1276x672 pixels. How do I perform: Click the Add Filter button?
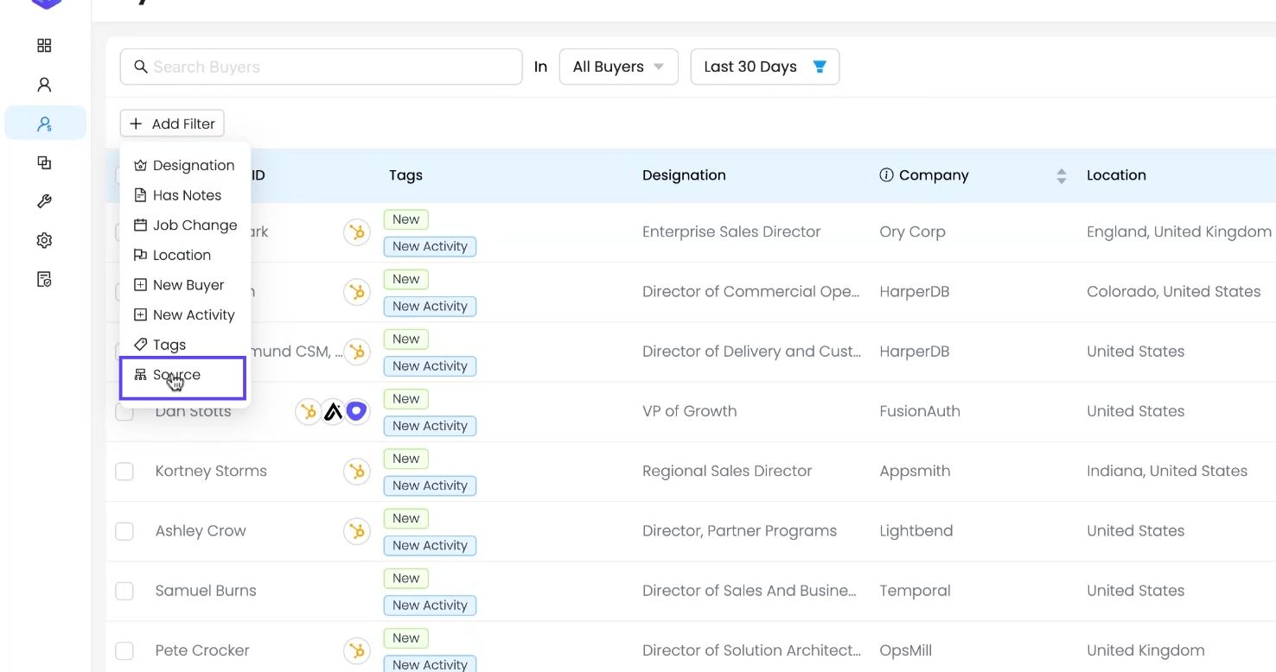point(172,124)
